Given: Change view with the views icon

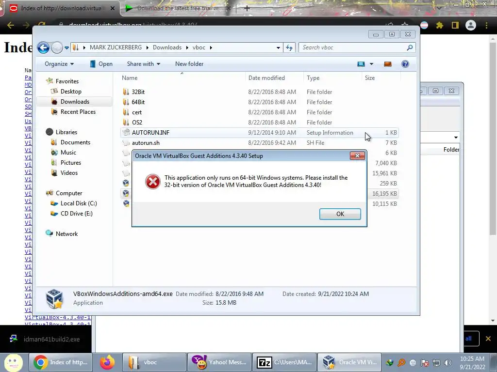Looking at the screenshot, I should tap(361, 64).
